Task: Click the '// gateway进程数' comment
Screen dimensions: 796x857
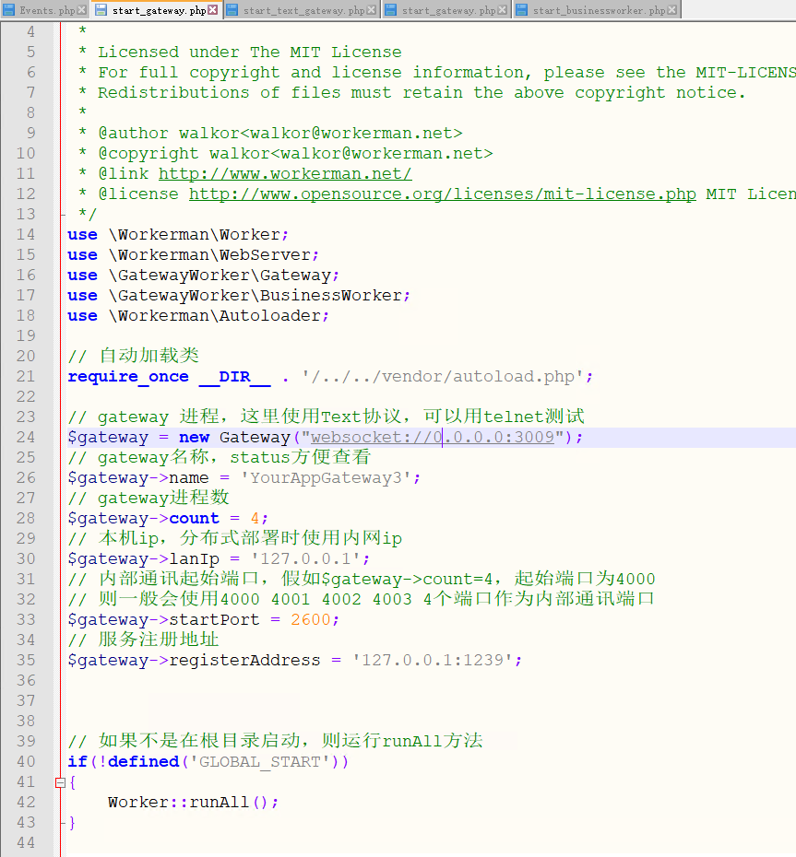Action: (x=149, y=498)
